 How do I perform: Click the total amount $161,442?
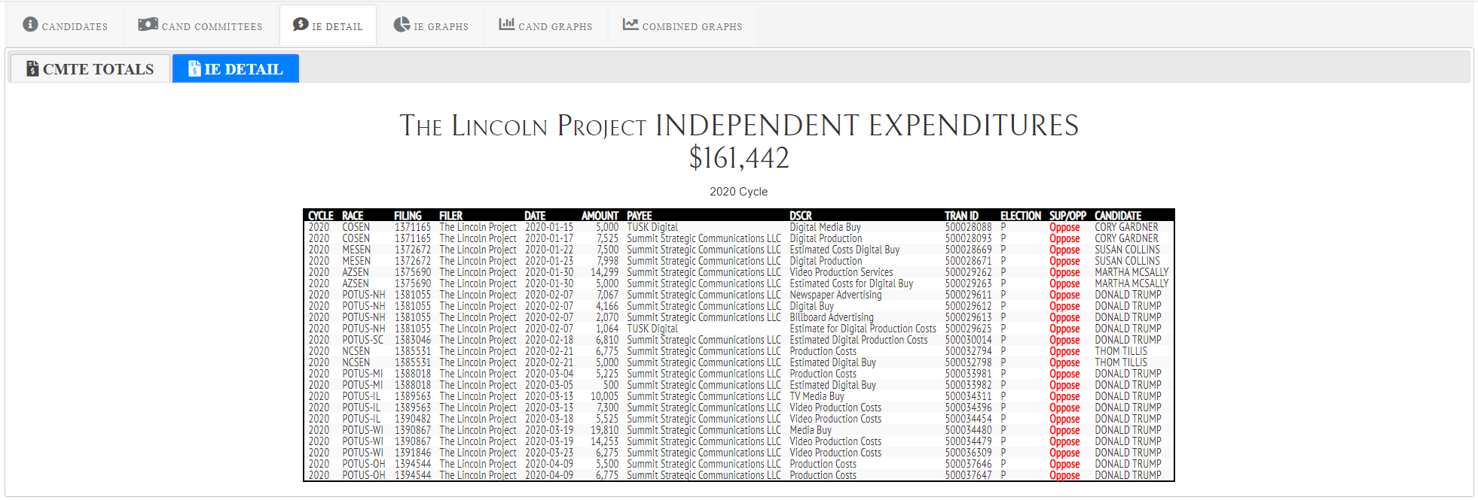coord(739,158)
